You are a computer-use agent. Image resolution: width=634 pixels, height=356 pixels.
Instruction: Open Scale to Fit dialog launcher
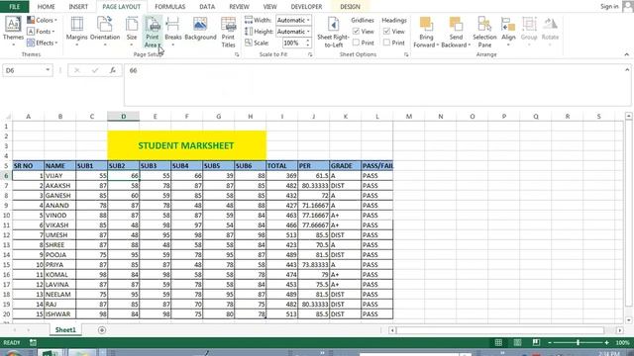(310, 54)
